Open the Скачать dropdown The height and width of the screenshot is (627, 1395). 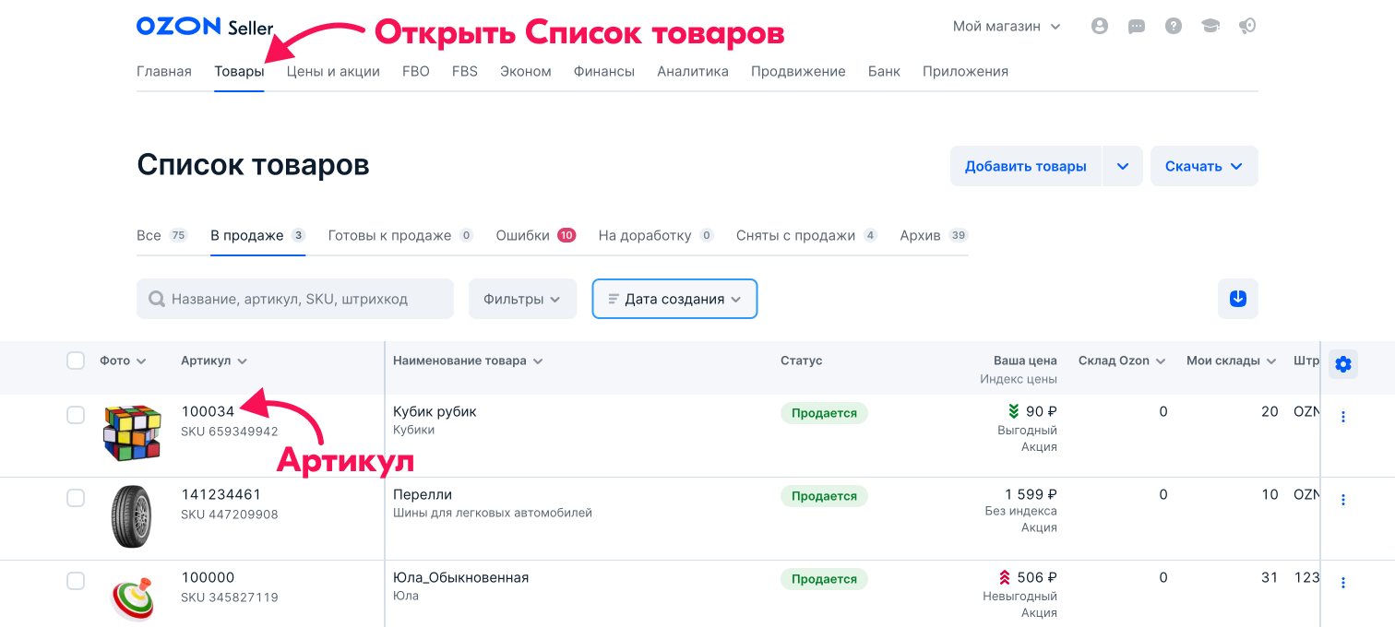(x=1204, y=166)
